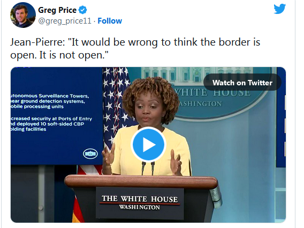The image size is (304, 228).
Task: Click the @greg_price11 handle
Action: point(65,21)
